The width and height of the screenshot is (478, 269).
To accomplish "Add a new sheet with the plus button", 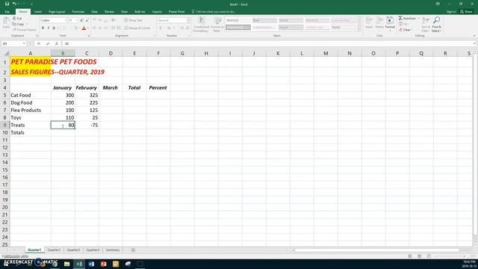I will (133, 250).
